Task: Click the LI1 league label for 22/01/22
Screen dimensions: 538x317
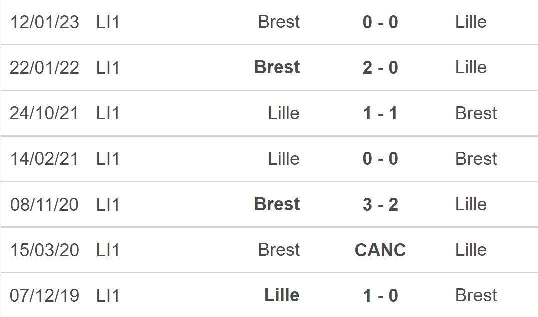Action: [x=107, y=67]
